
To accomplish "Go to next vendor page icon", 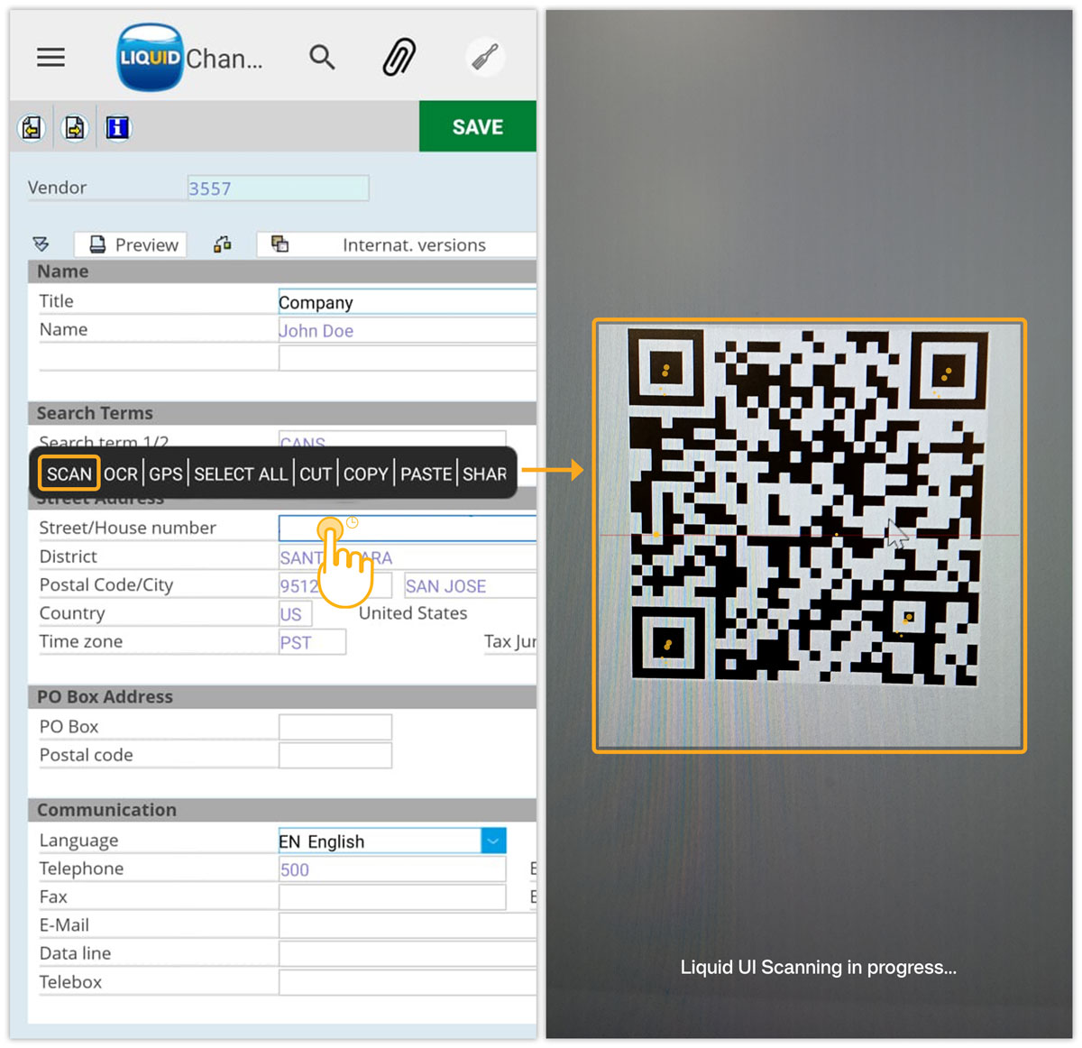I will 75,128.
